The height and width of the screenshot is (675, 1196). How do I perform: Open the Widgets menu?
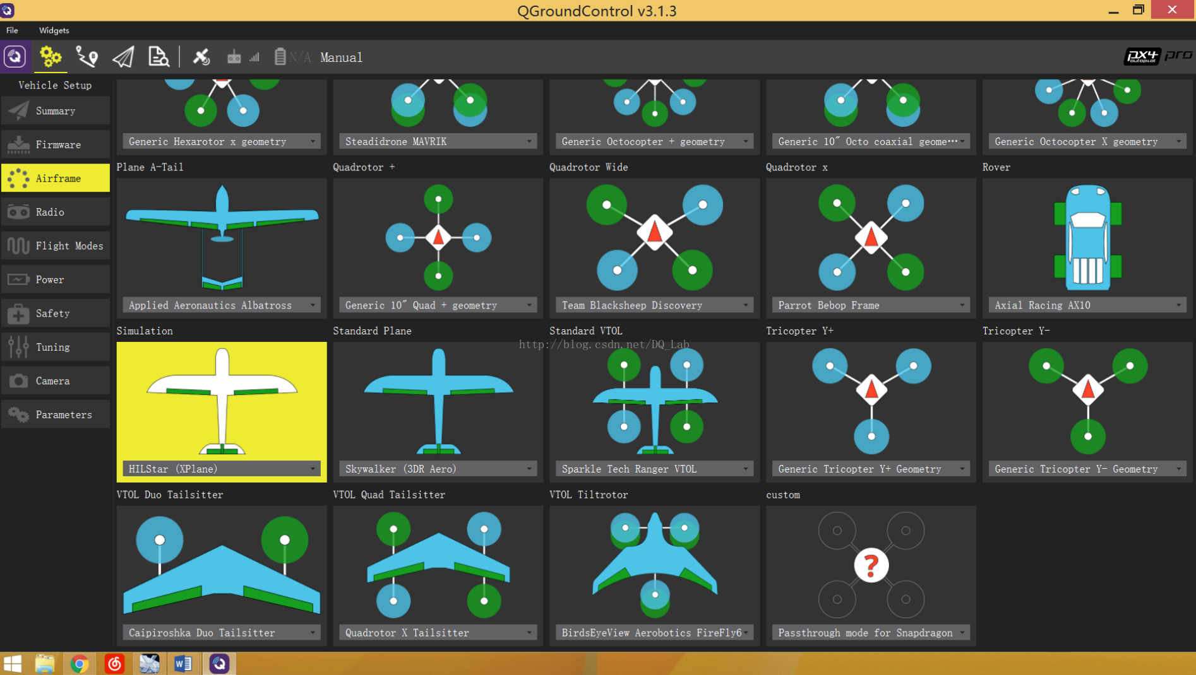coord(54,30)
